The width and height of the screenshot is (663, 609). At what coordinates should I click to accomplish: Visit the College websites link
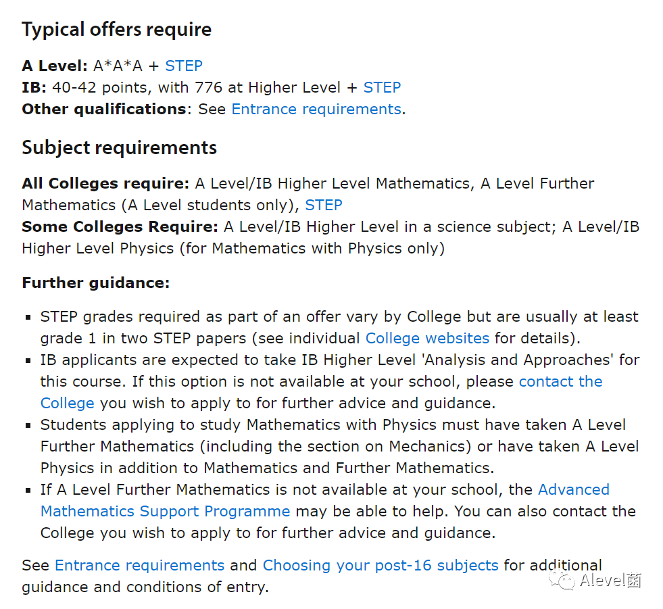click(x=427, y=339)
